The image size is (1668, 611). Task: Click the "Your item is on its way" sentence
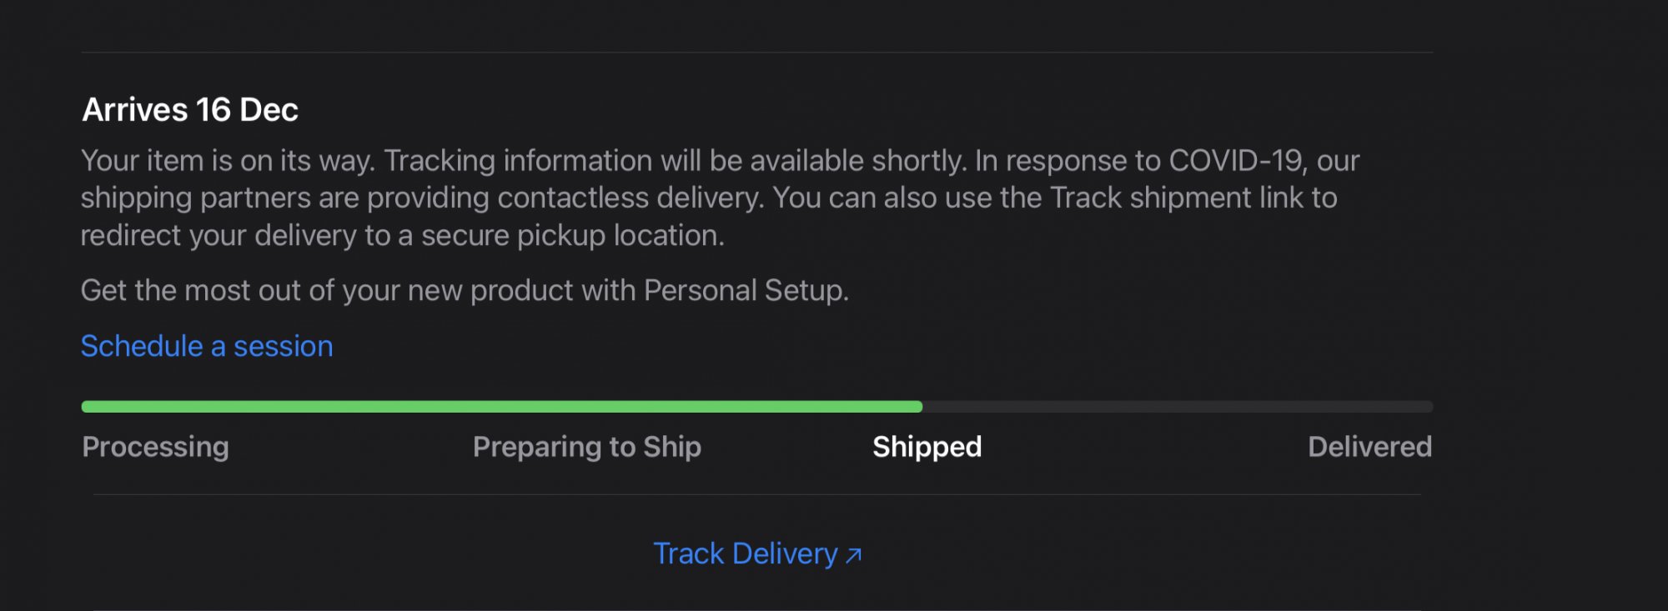pyautogui.click(x=227, y=160)
